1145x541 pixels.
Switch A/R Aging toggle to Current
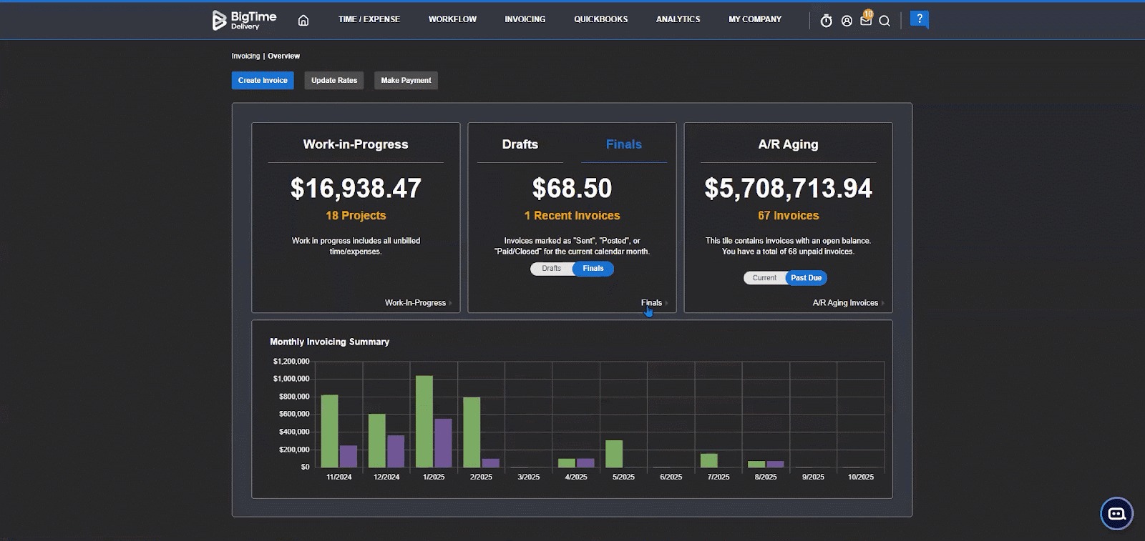[764, 278]
